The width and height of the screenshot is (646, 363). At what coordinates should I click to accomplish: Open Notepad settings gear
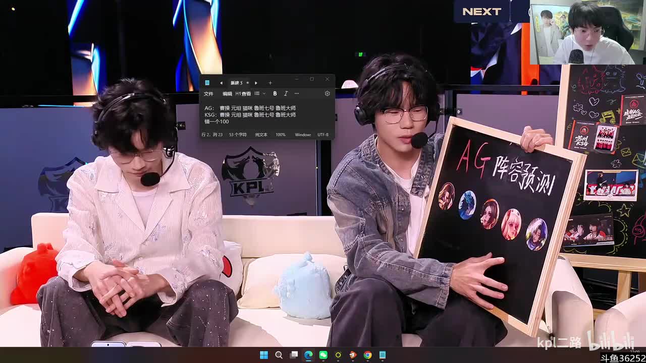(x=327, y=93)
